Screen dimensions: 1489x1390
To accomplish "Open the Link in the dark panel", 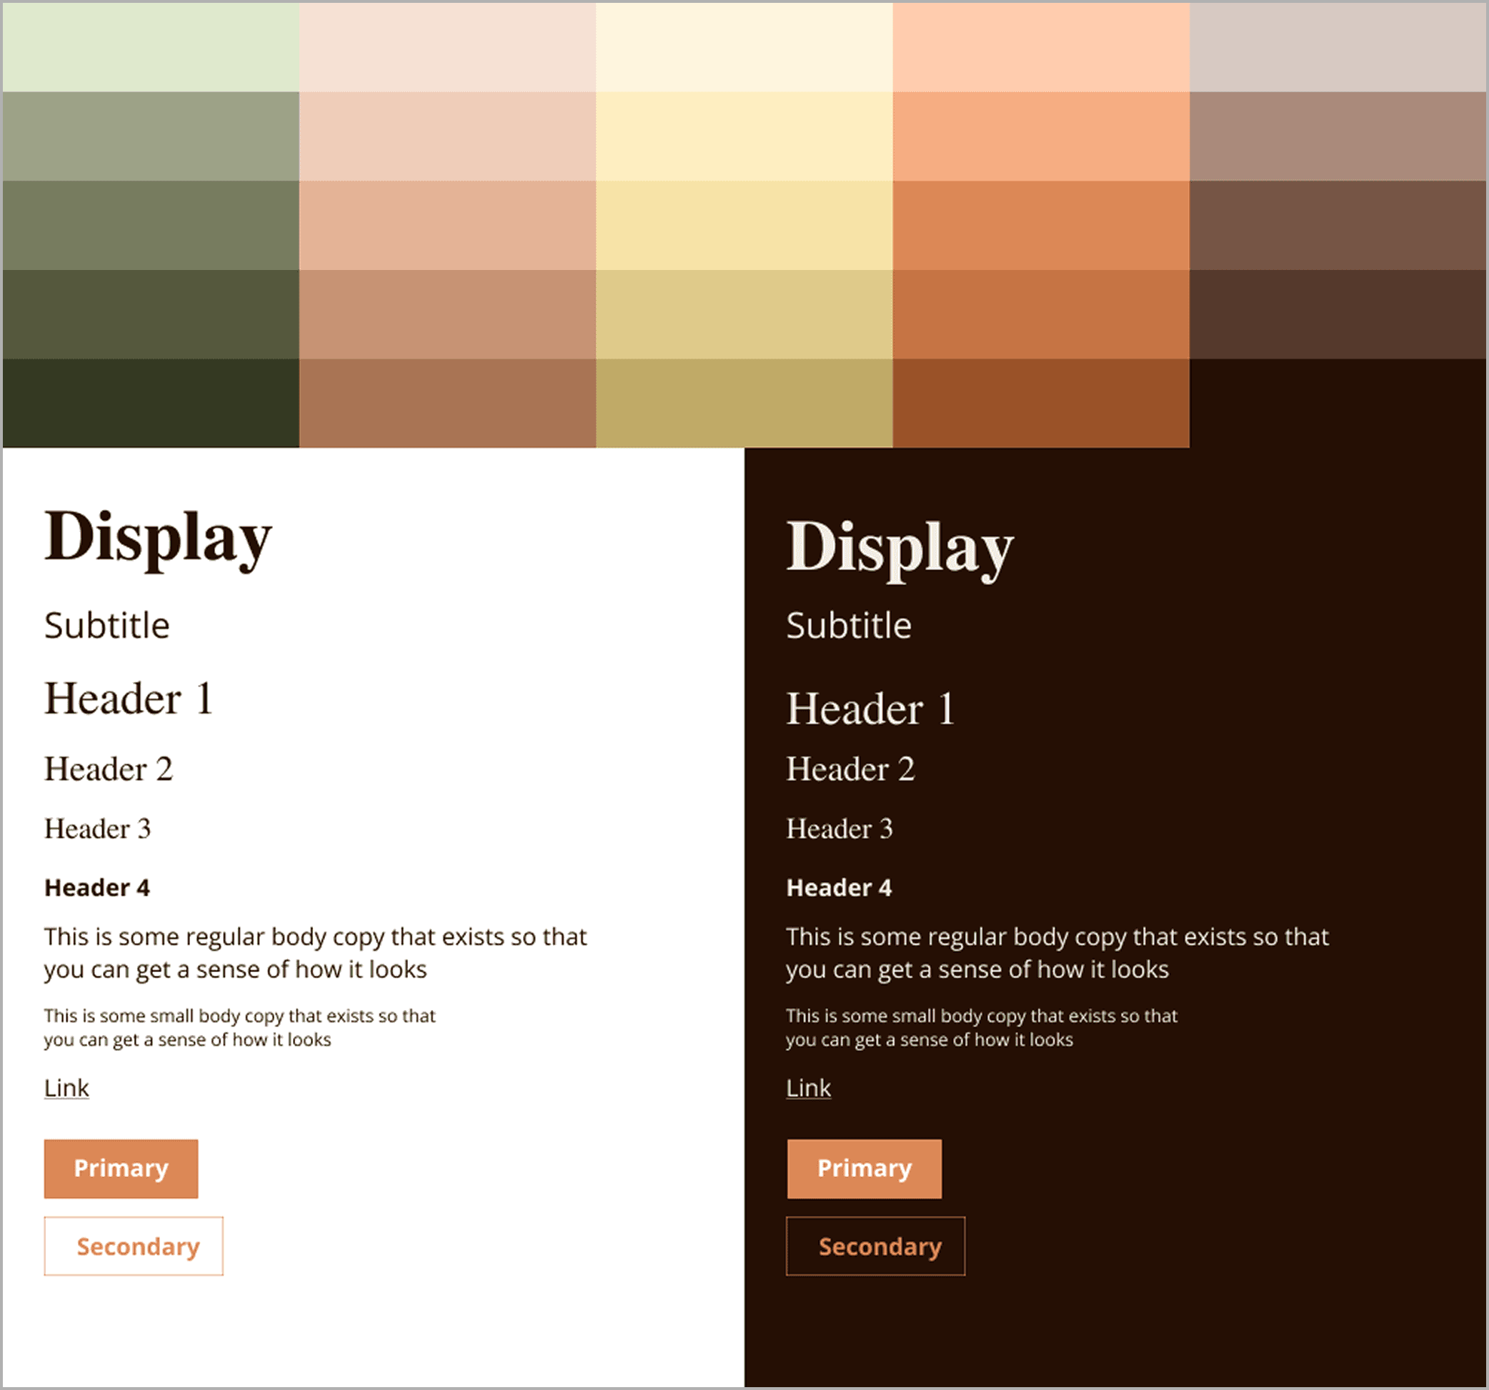I will [808, 1087].
